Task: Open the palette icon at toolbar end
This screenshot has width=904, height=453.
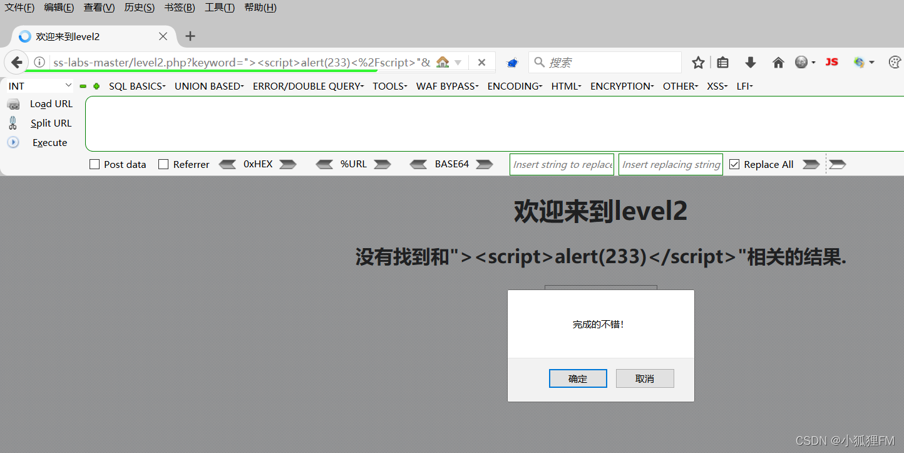Action: (x=895, y=62)
